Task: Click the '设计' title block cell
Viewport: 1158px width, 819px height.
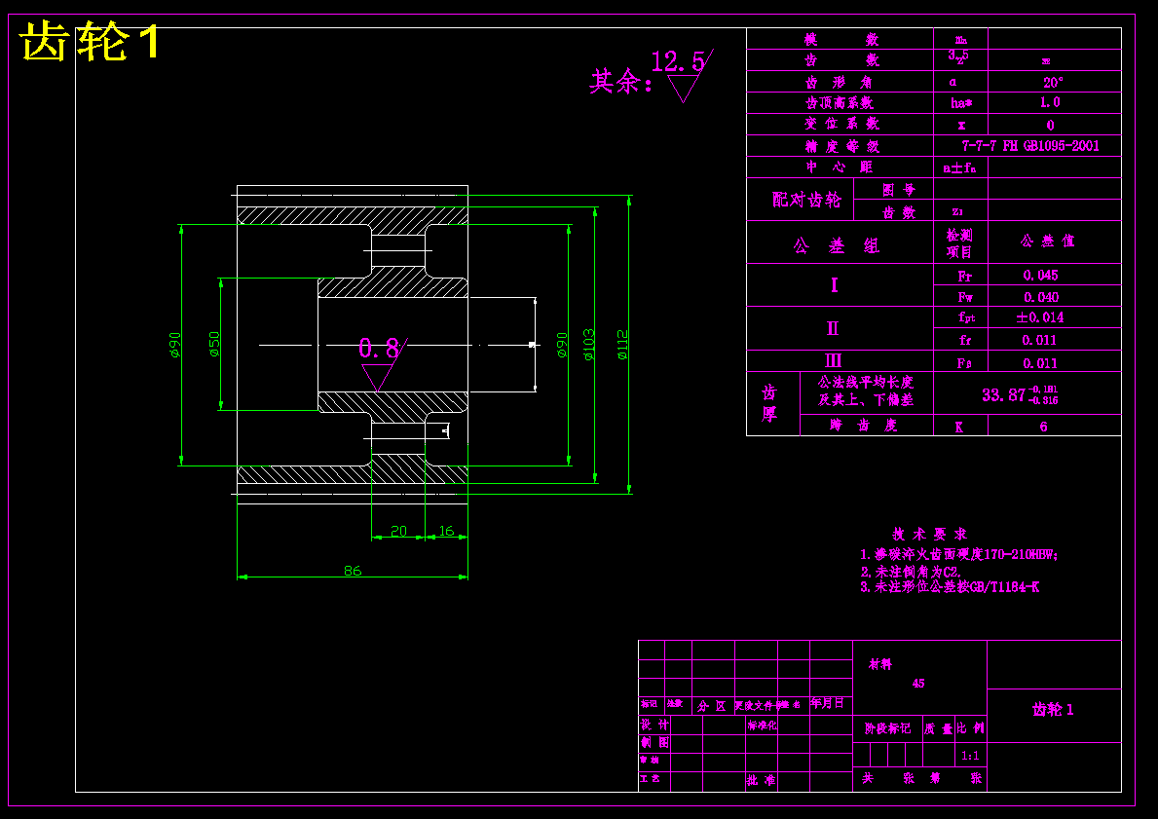Action: pos(654,725)
